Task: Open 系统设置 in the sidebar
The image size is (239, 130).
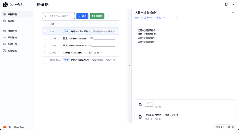Action: point(17,51)
